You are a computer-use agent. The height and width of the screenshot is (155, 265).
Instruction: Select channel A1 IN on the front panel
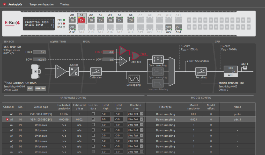tap(82, 20)
